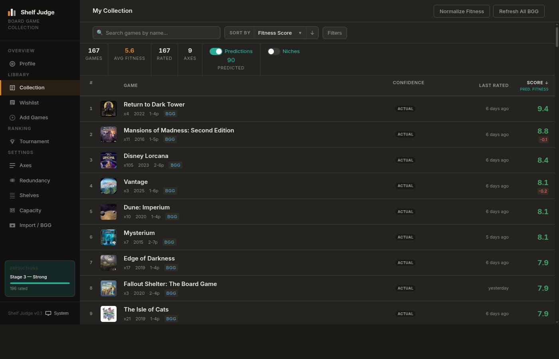Viewport: 559px width, 359px height.
Task: Click the 90 Predicted count
Action: (231, 60)
